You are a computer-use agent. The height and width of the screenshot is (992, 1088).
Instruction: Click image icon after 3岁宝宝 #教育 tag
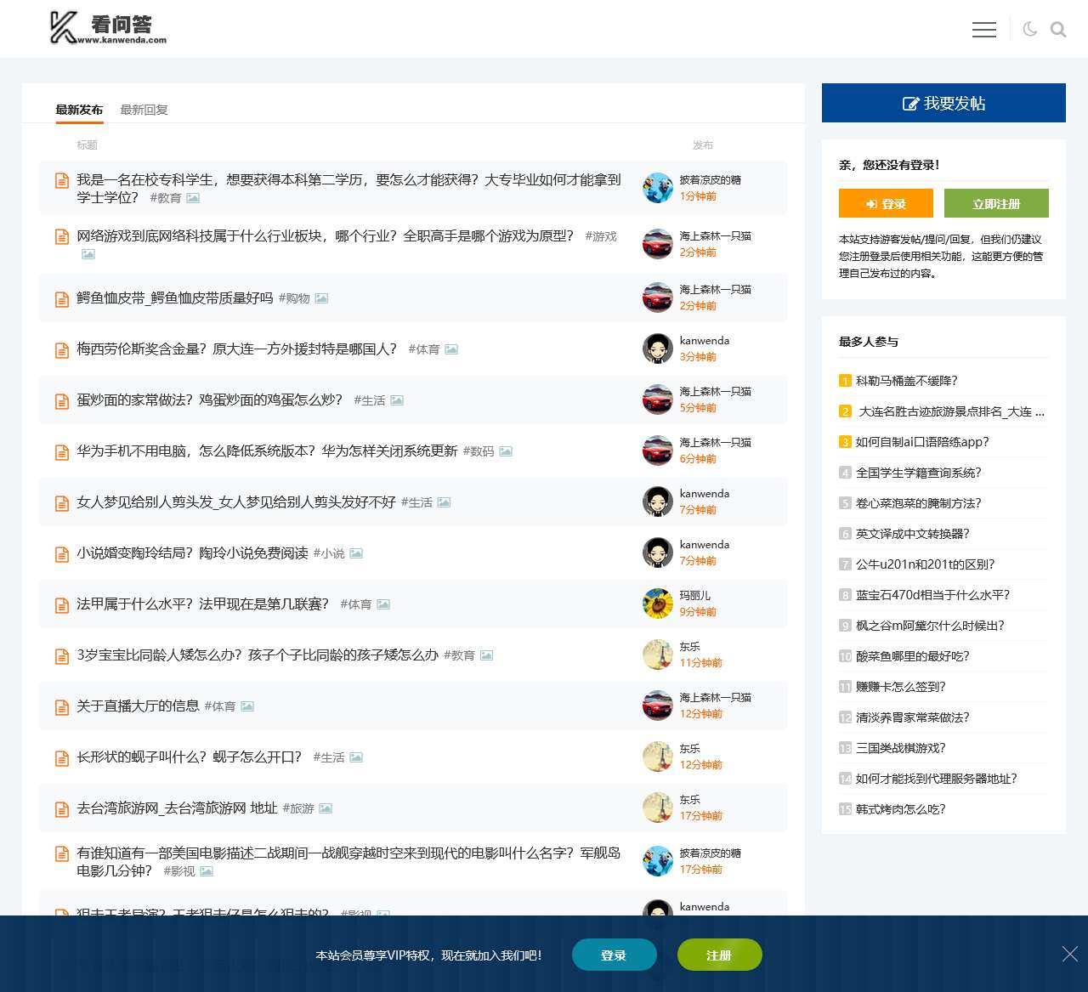[x=486, y=655]
